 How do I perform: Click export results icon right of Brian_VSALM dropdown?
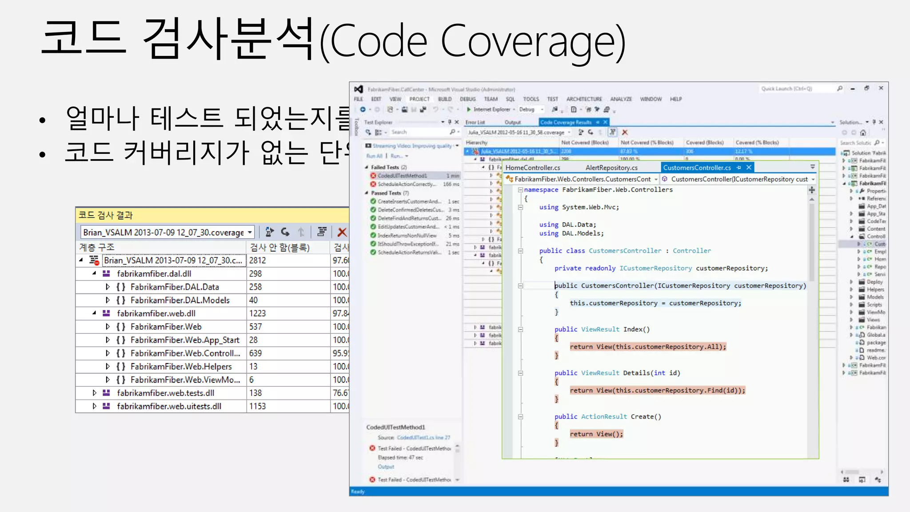click(269, 232)
